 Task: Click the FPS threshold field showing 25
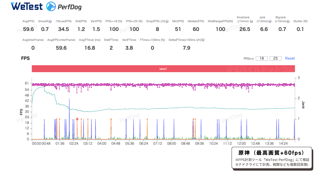coord(275,58)
